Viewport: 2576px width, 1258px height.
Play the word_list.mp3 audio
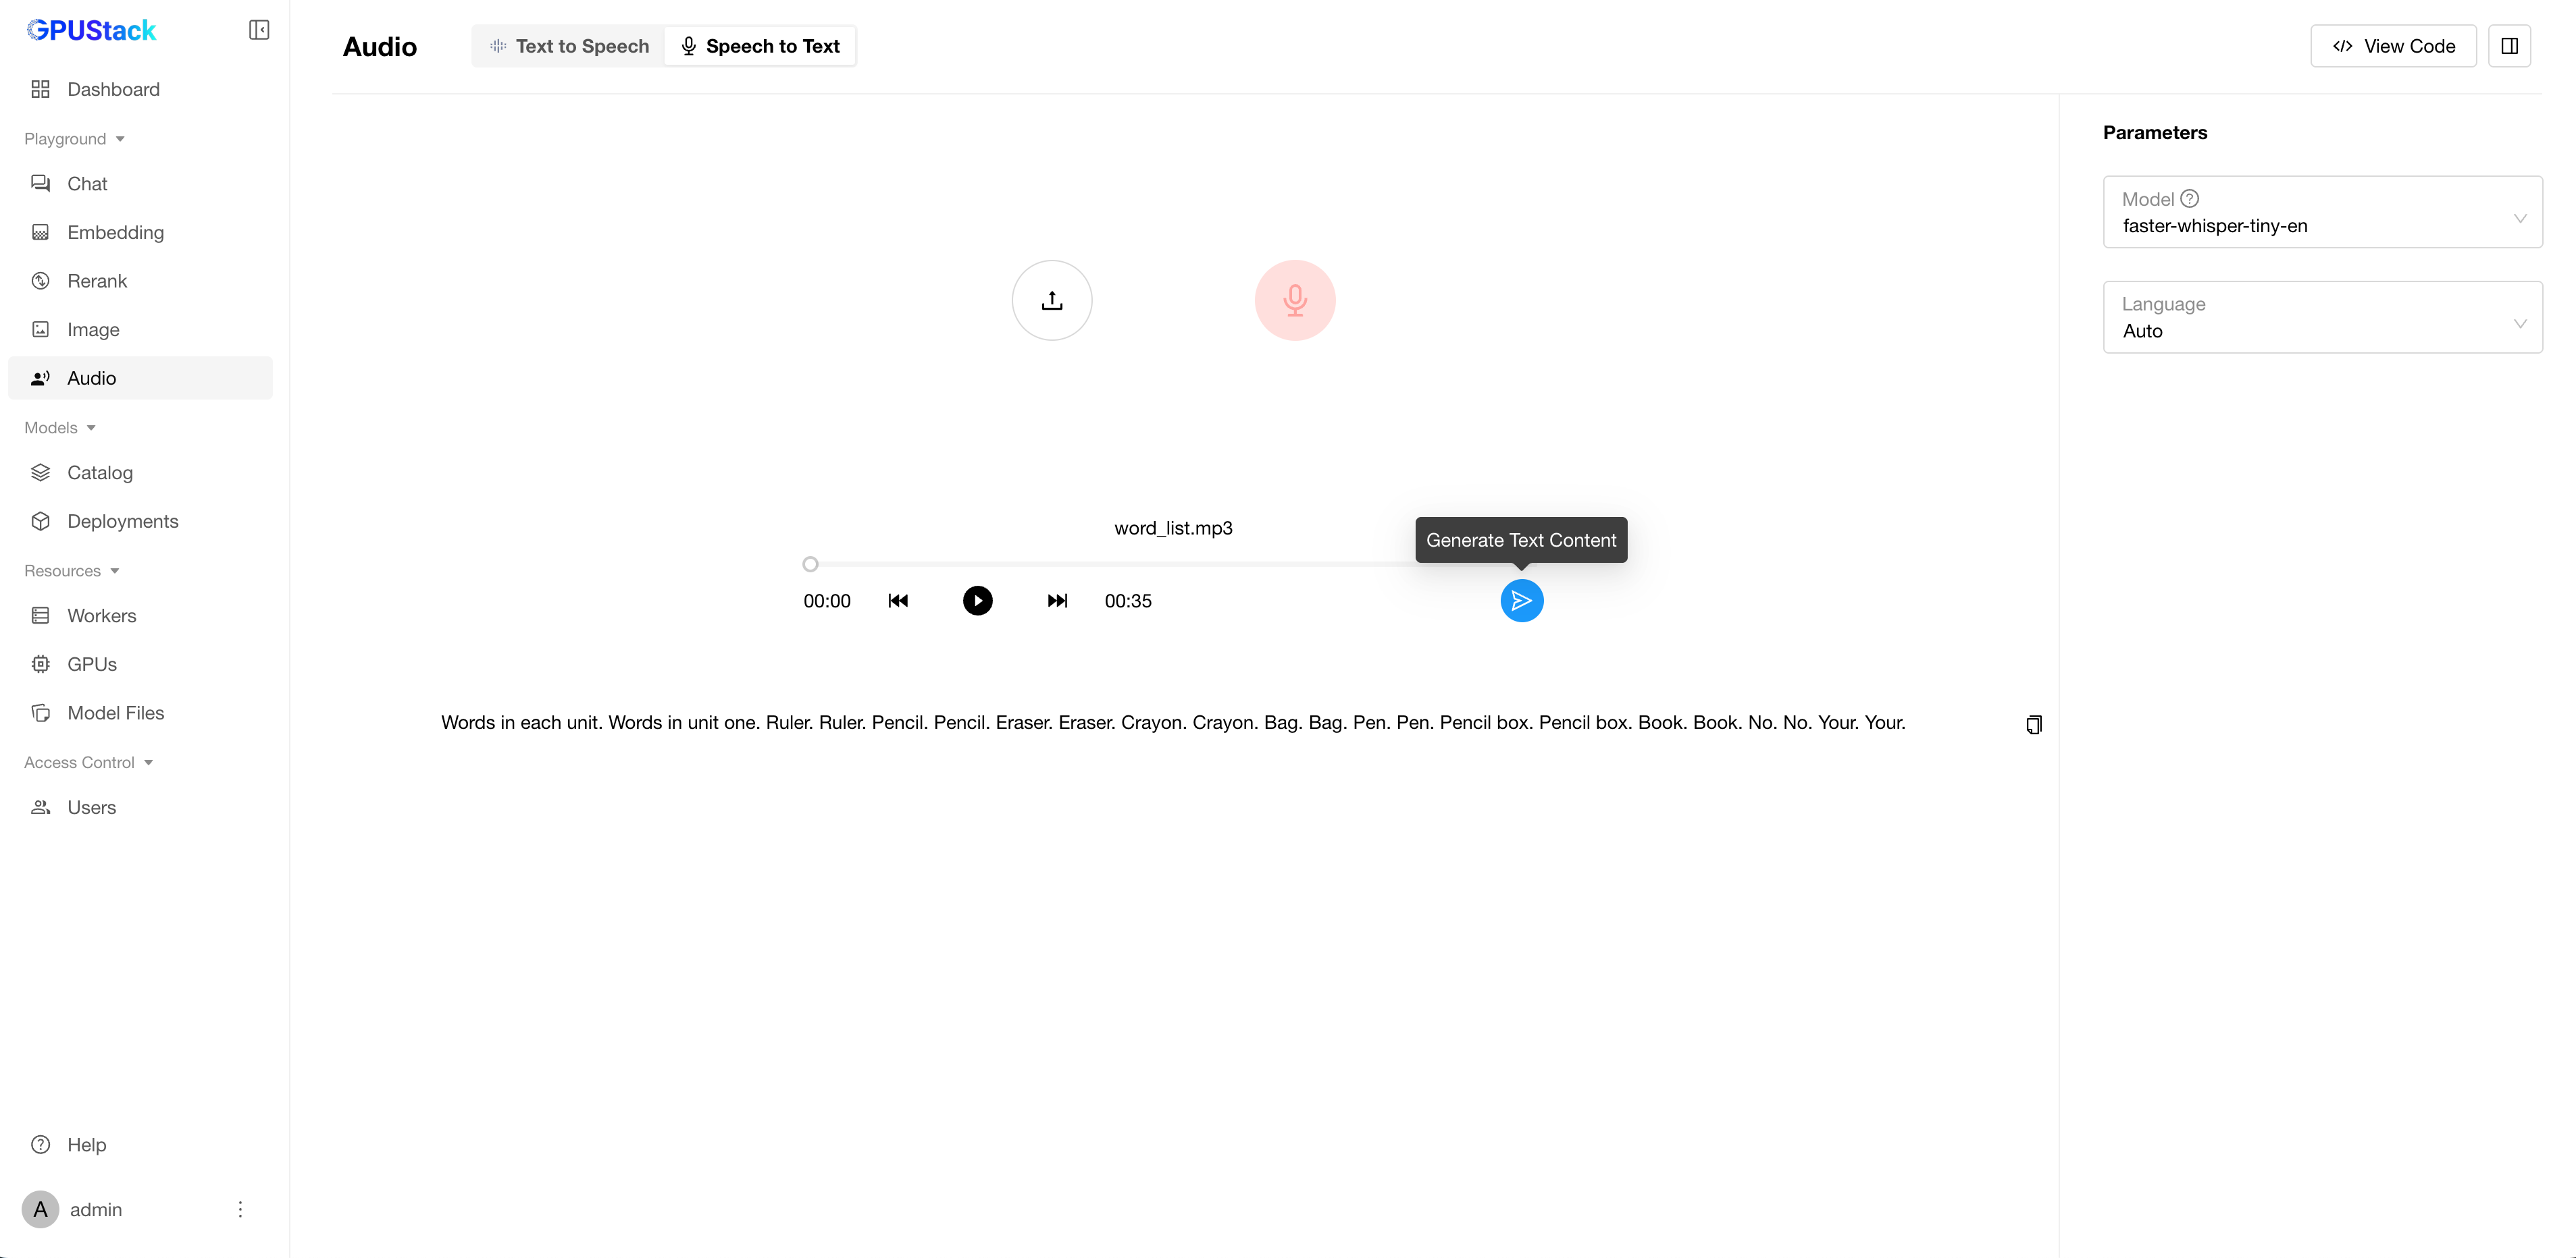point(977,601)
